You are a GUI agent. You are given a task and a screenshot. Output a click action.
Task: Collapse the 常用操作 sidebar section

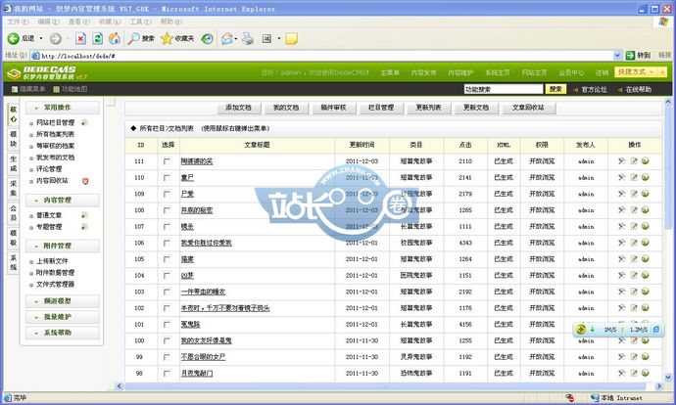[62, 108]
